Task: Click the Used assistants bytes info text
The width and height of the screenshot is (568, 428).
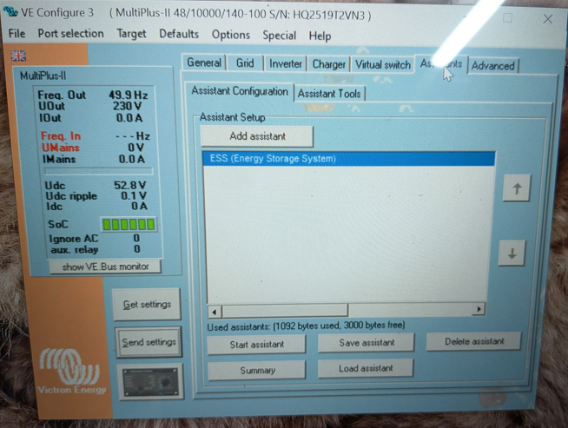Action: (306, 326)
